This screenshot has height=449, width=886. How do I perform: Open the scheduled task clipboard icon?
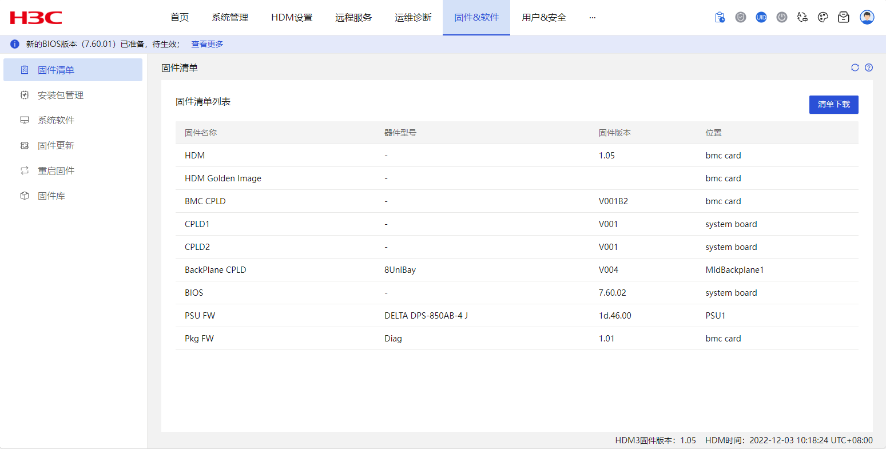coord(720,17)
